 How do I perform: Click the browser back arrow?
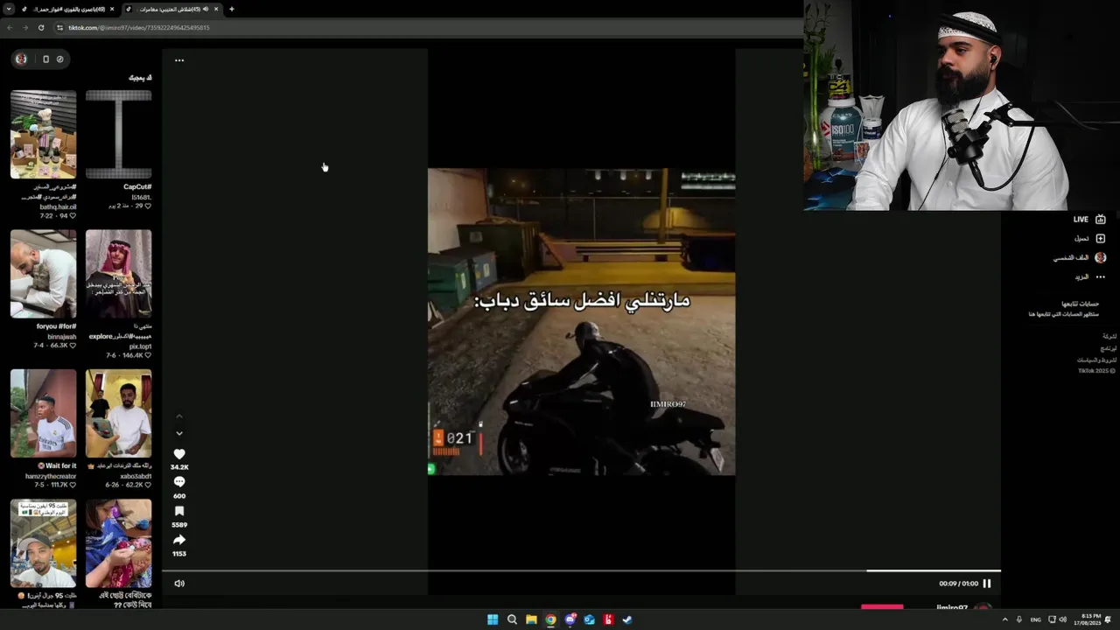click(x=10, y=27)
